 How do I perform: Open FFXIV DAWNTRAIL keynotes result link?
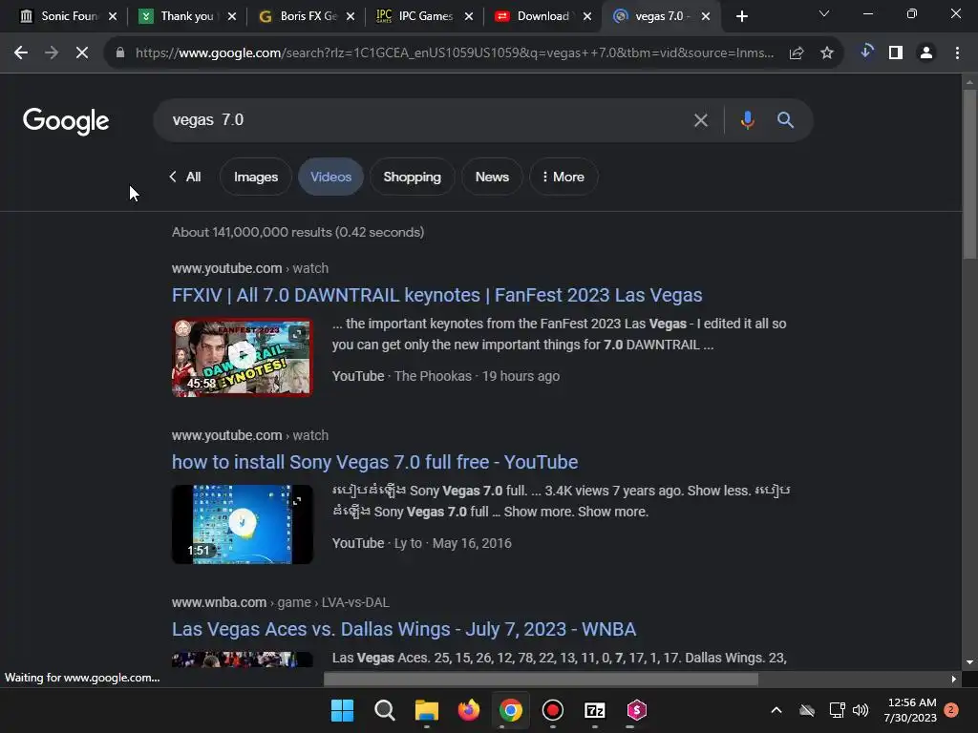[436, 295]
